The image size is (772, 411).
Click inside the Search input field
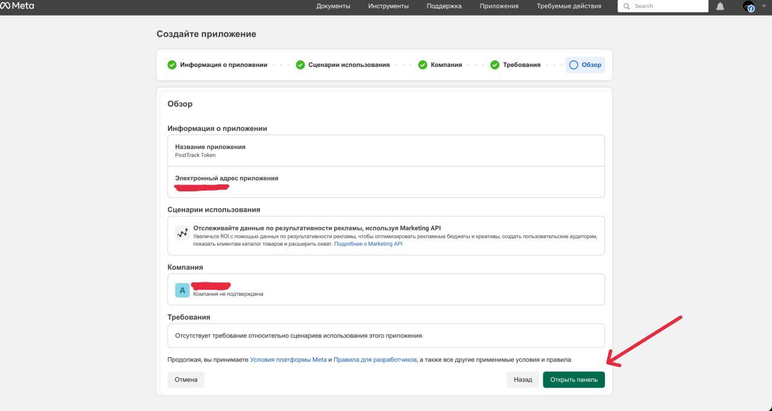tap(663, 5)
